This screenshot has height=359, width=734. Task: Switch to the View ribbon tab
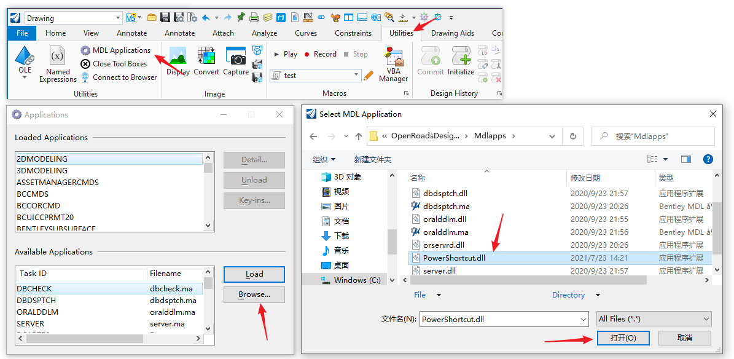[92, 33]
